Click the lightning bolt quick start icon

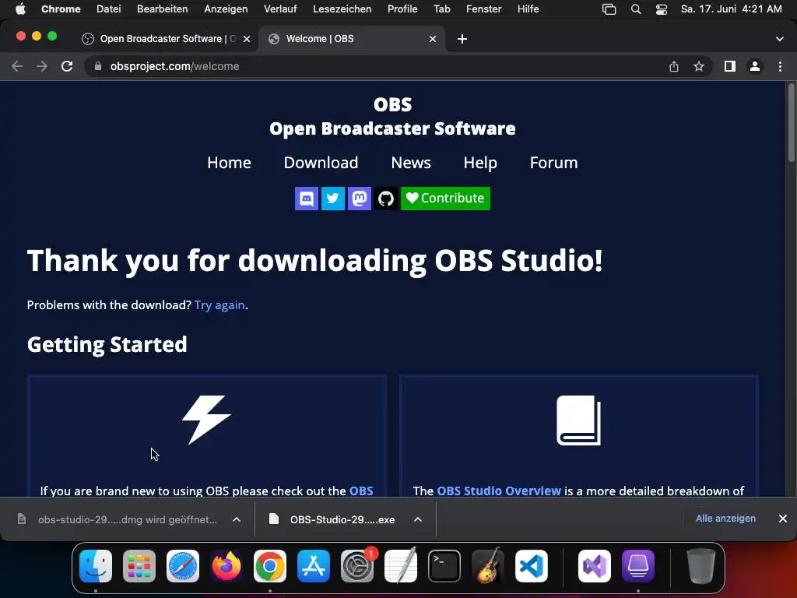206,420
